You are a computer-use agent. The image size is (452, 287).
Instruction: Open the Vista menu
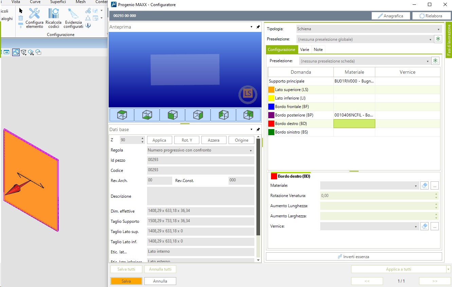pyautogui.click(x=16, y=2)
